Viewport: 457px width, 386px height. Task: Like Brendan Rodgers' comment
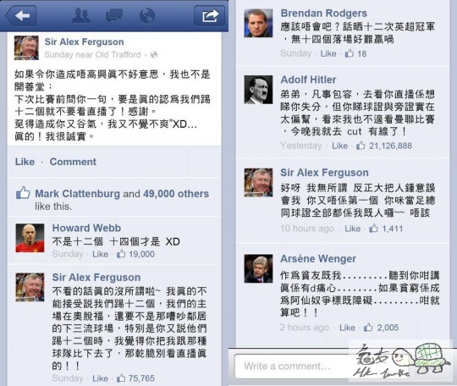(328, 53)
